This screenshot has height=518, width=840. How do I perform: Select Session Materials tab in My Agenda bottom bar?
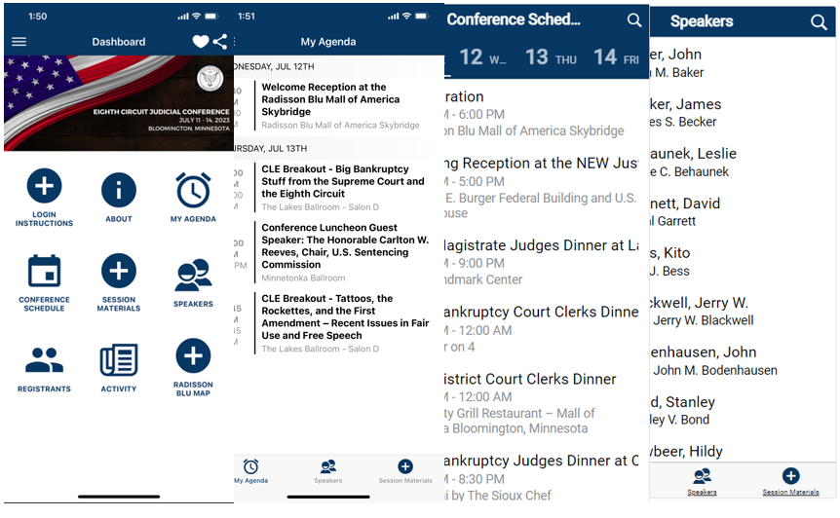click(x=405, y=471)
